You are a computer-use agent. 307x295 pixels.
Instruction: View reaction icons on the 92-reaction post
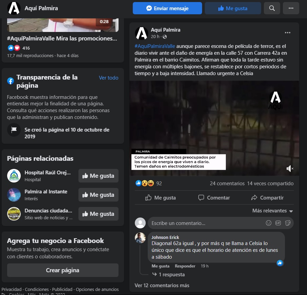[145, 183]
